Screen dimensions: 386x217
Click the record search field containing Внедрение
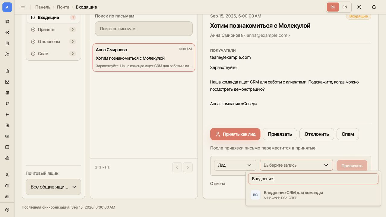click(313, 179)
